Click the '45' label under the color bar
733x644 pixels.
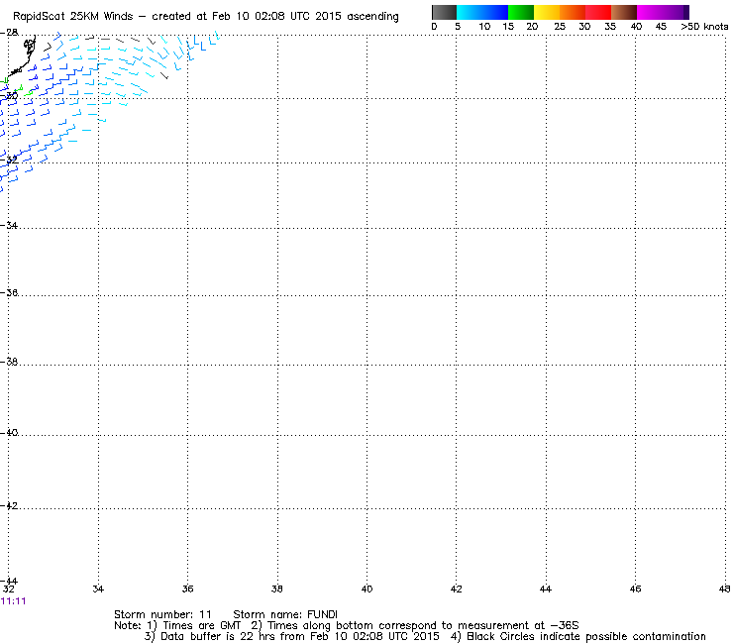pos(661,27)
